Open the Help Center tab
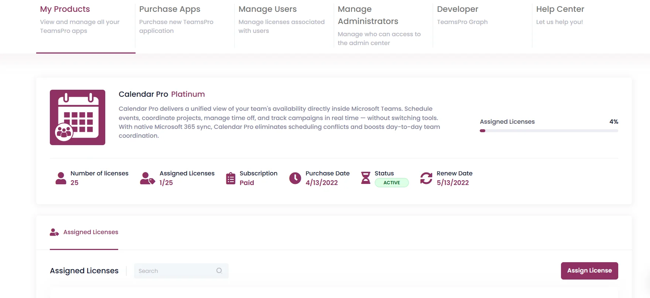The height and width of the screenshot is (298, 650). 582,26
